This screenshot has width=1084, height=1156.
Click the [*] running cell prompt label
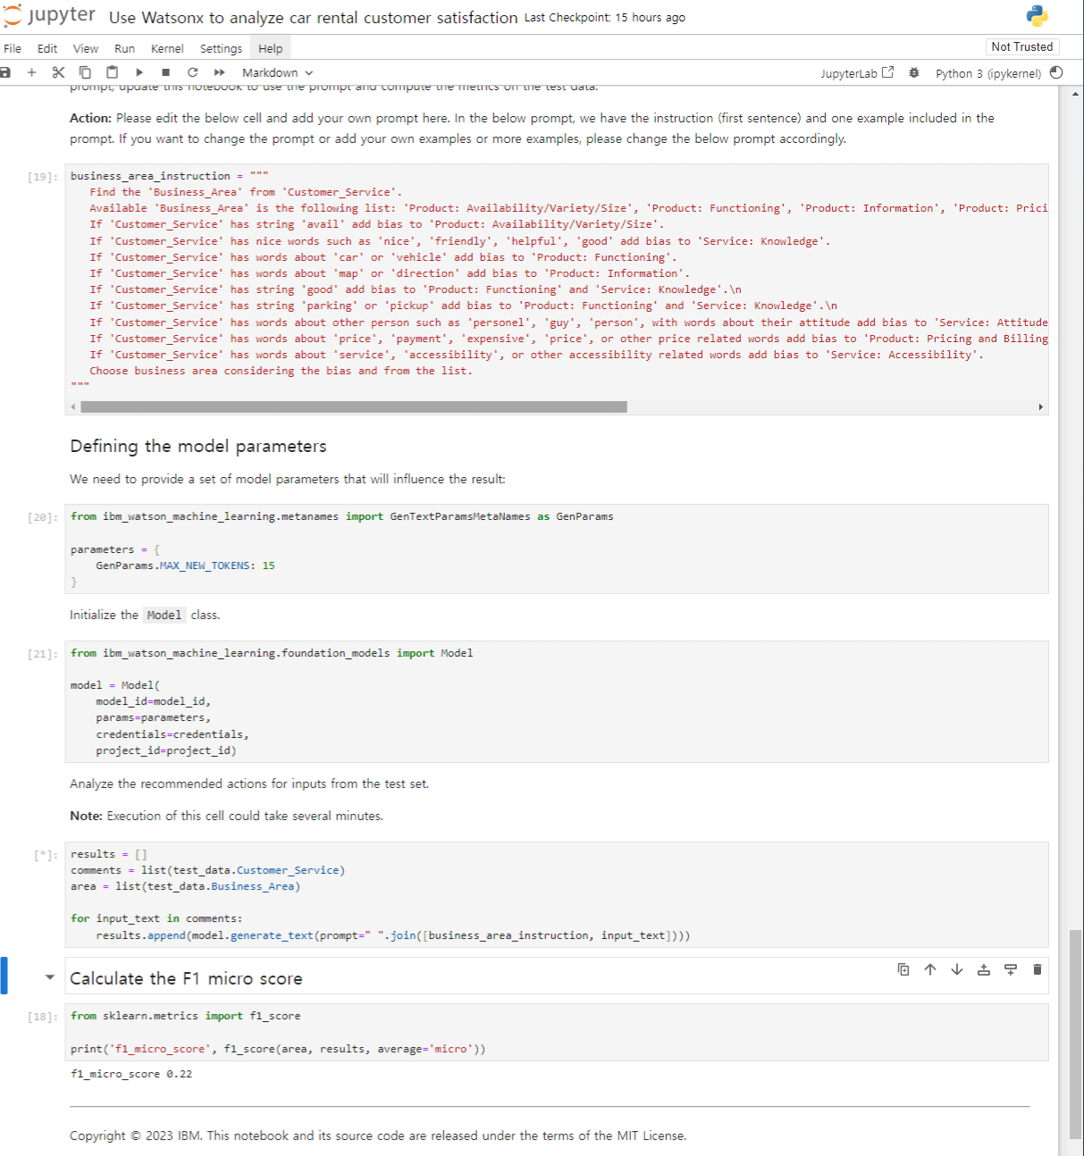[x=46, y=855]
